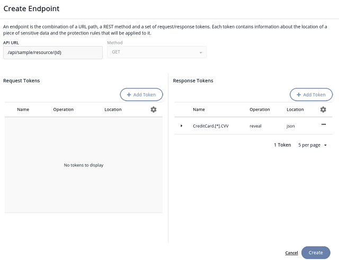The image size is (339, 260).
Task: Click the API URL input field
Action: [52, 52]
